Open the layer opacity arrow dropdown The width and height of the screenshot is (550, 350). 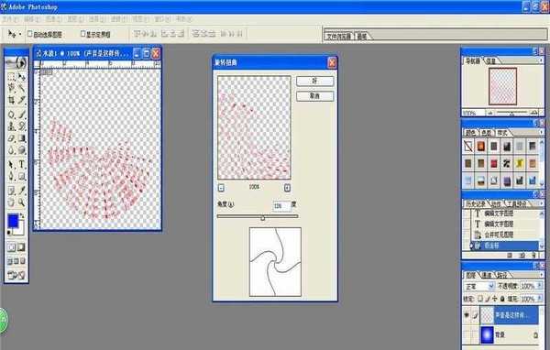coord(540,286)
